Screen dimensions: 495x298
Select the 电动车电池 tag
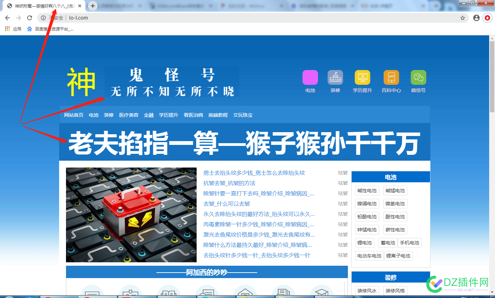click(369, 256)
